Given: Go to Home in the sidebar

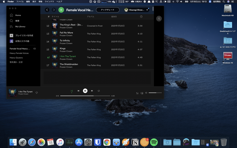Looking at the screenshot, I should point(18,15).
